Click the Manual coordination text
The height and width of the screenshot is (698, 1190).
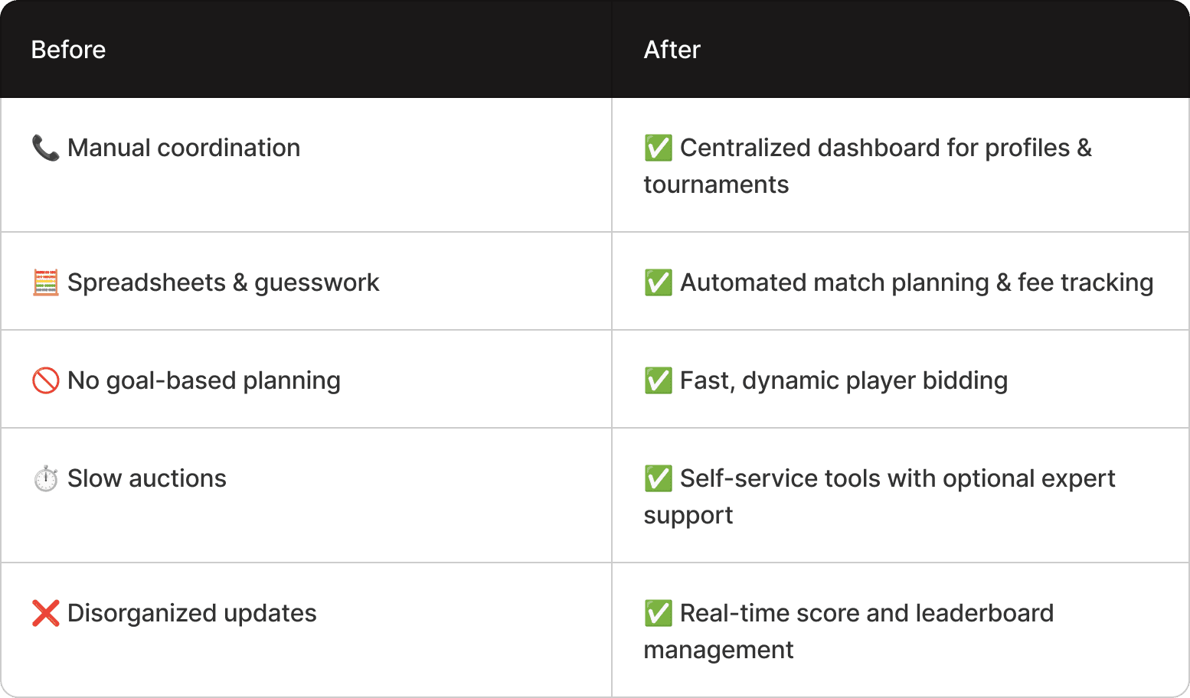[x=184, y=148]
